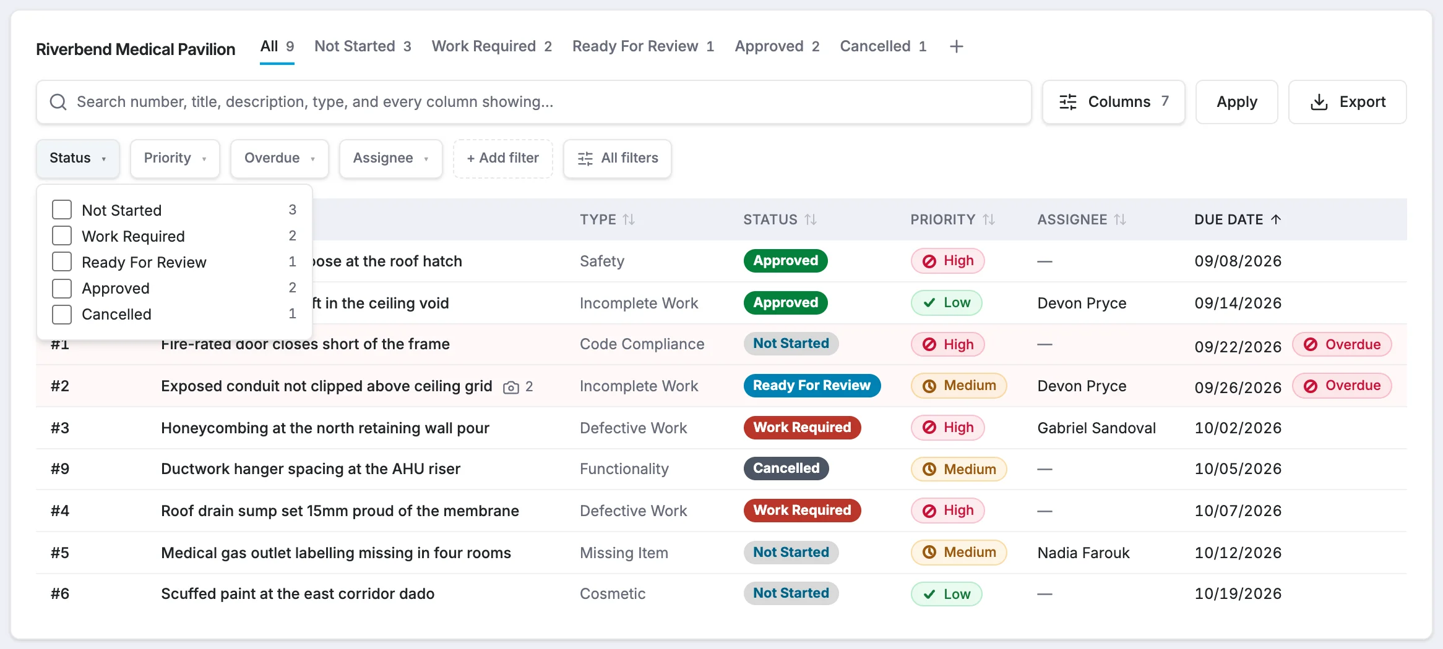The image size is (1443, 649).
Task: Open the Priority filter dropdown
Action: point(175,158)
